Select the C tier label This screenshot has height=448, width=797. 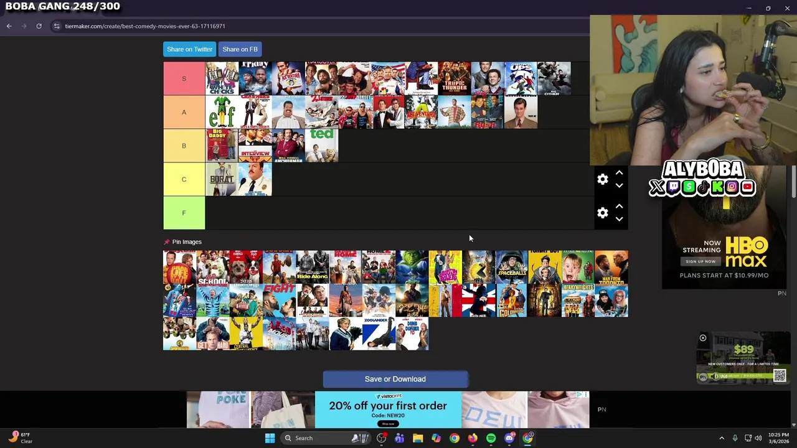(x=184, y=179)
